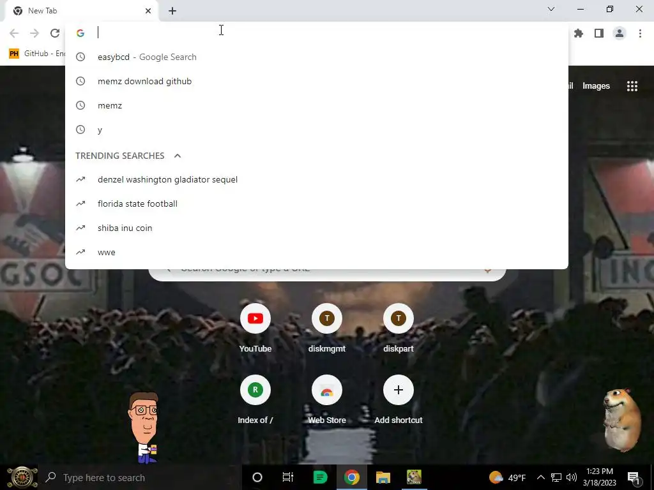Image resolution: width=654 pixels, height=490 pixels.
Task: Open the tab search dropdown arrow
Action: pos(551,9)
